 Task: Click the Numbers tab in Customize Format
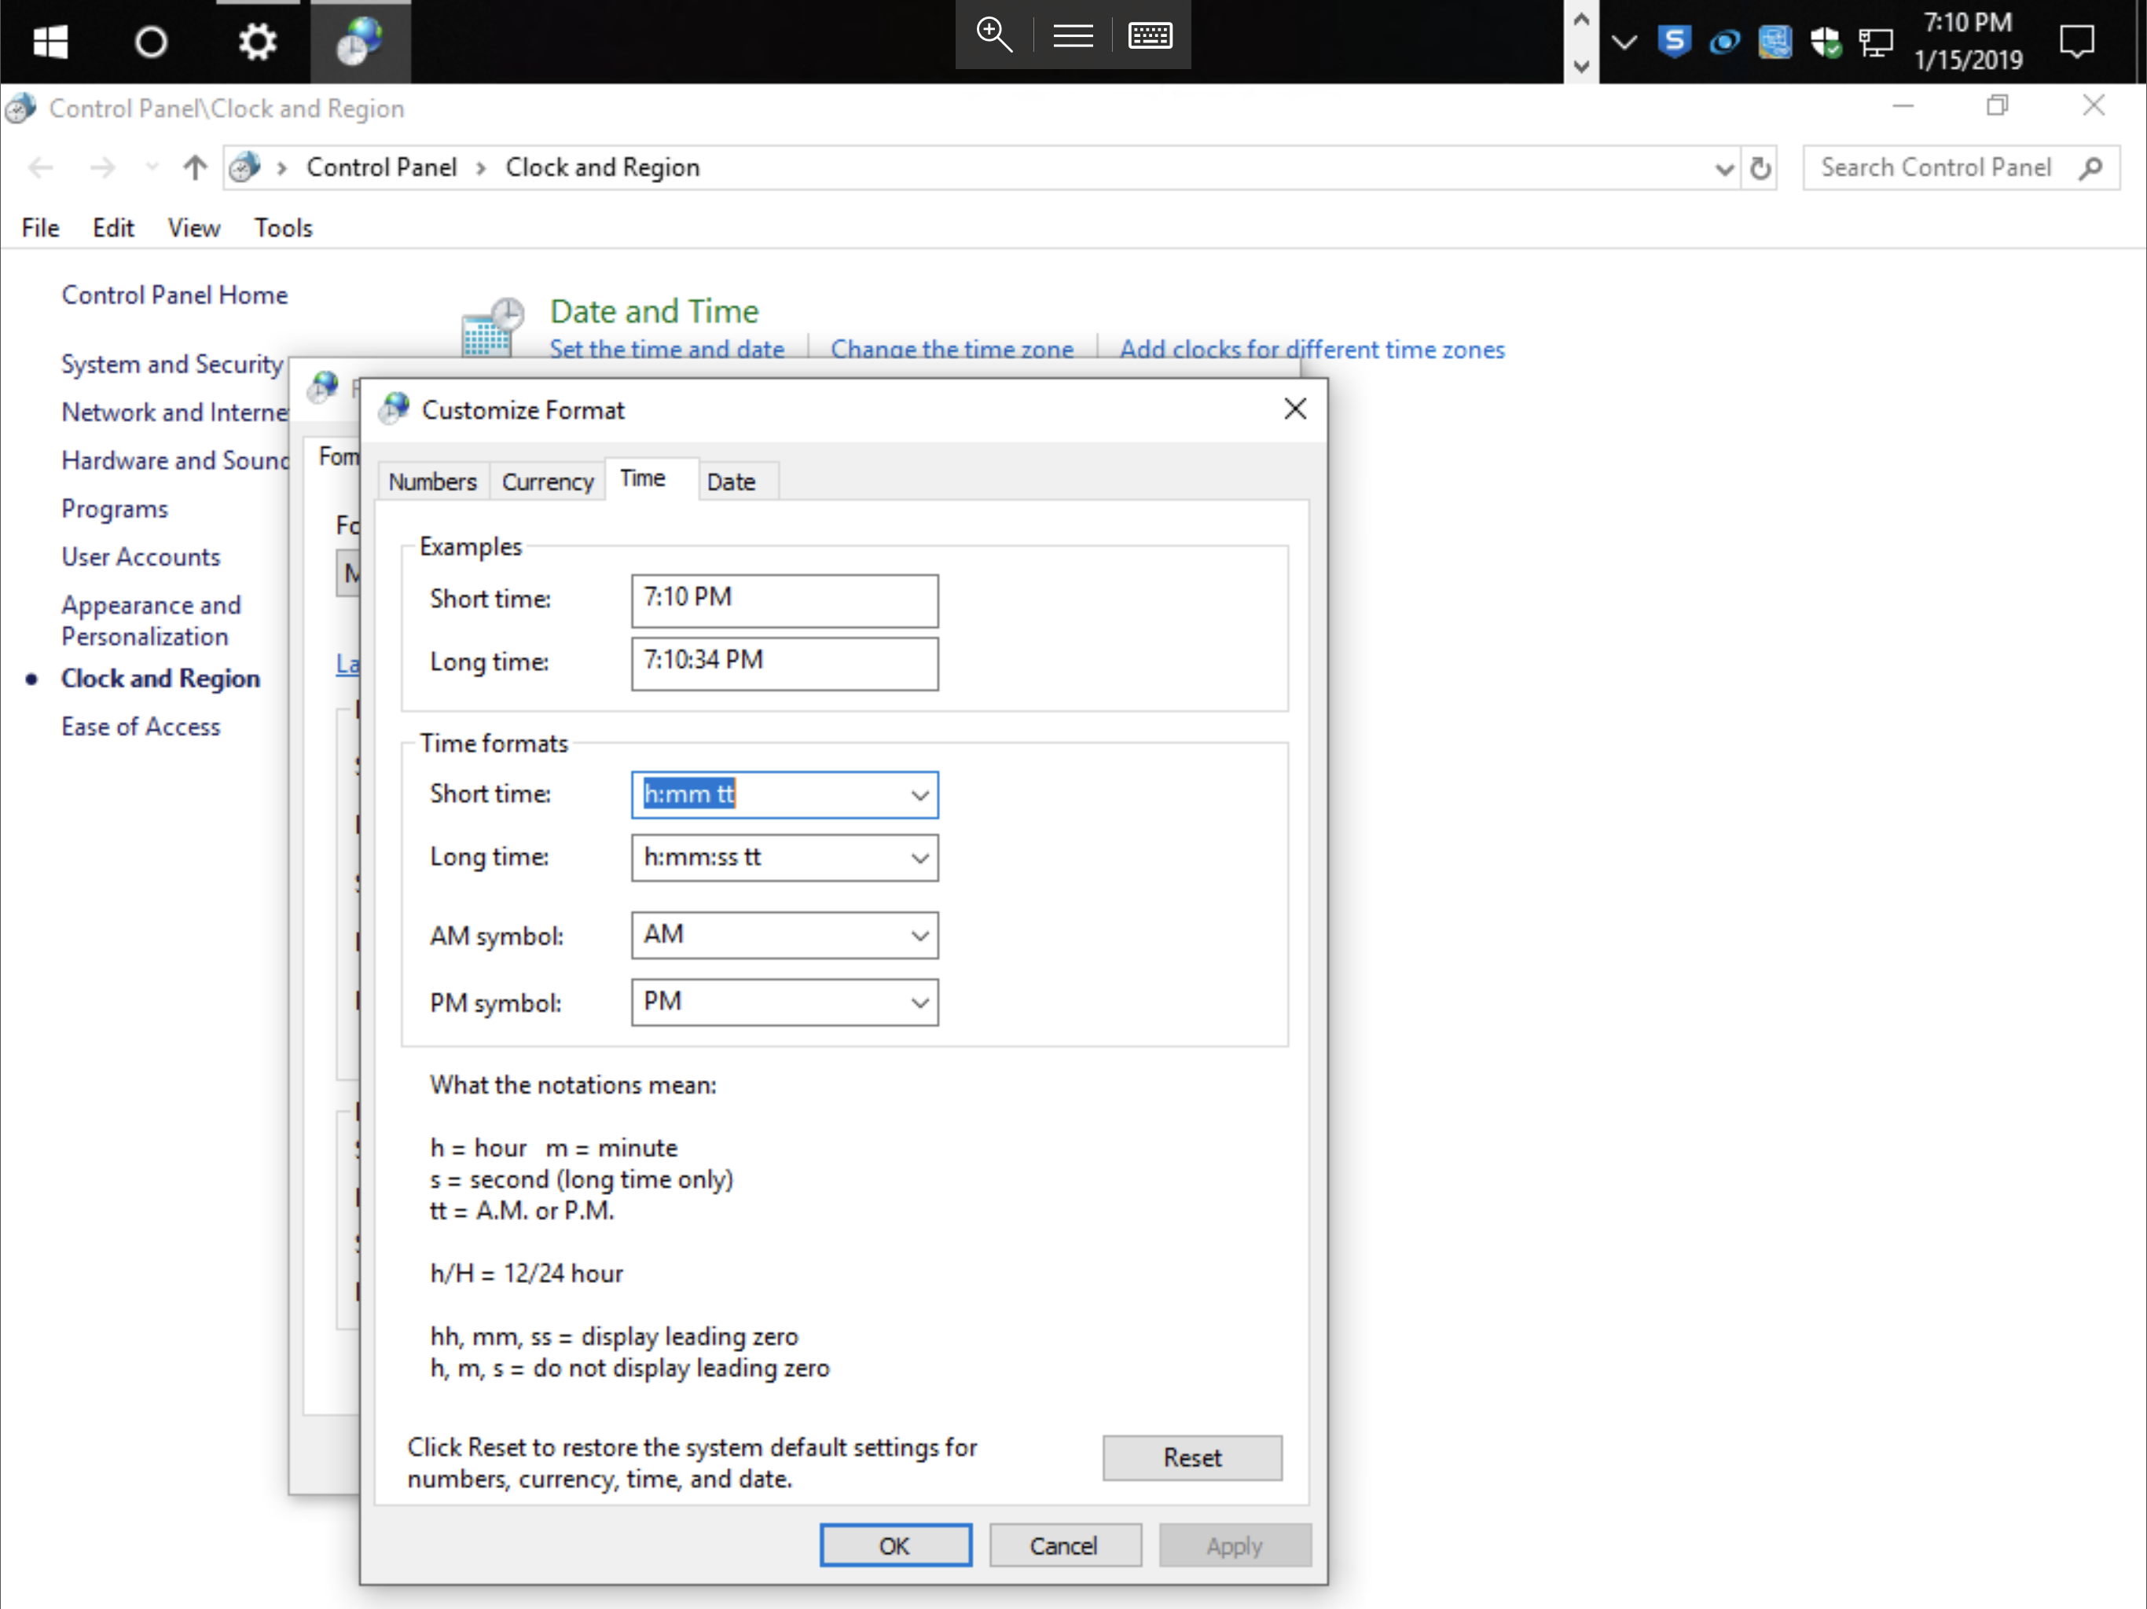(433, 480)
